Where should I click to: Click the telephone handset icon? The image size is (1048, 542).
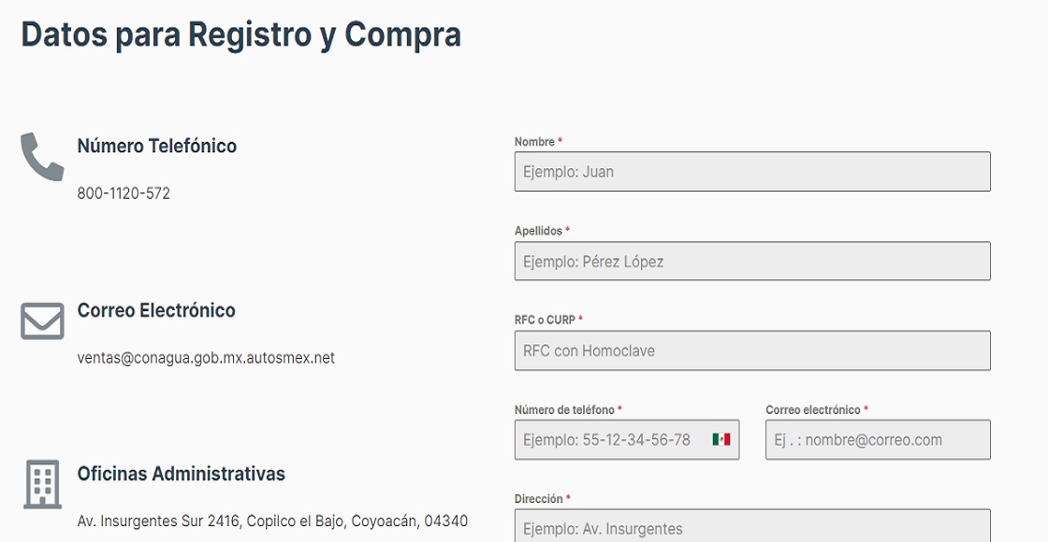[x=42, y=157]
